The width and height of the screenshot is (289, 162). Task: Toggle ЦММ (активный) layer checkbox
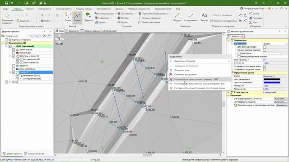[10, 46]
